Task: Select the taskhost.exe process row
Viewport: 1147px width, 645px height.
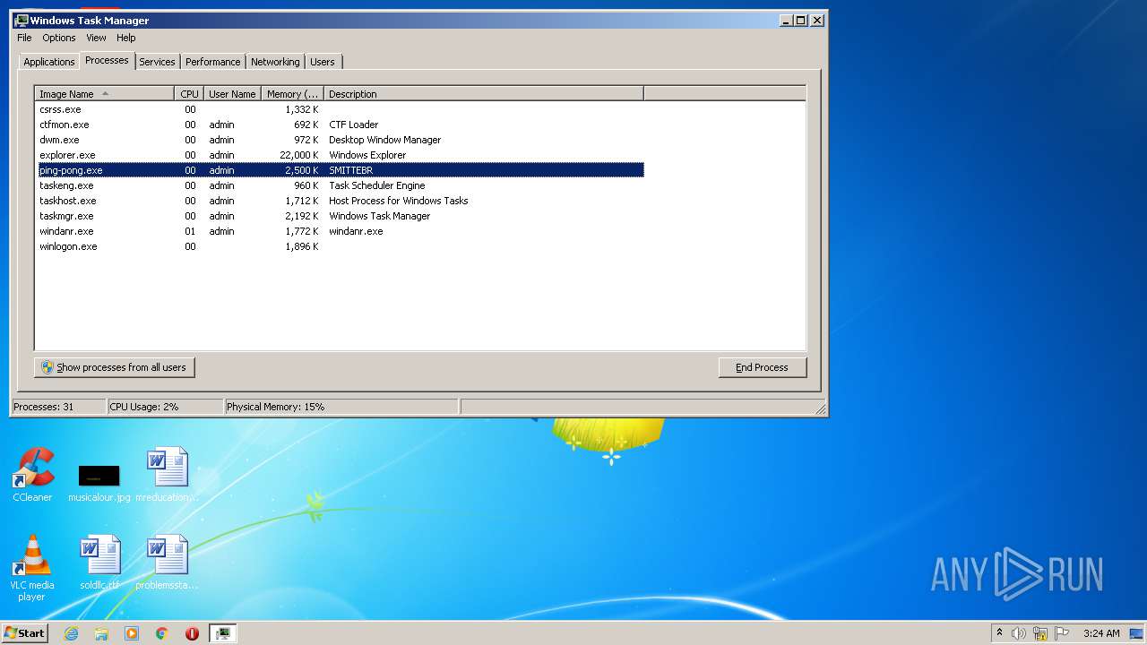Action: click(340, 201)
